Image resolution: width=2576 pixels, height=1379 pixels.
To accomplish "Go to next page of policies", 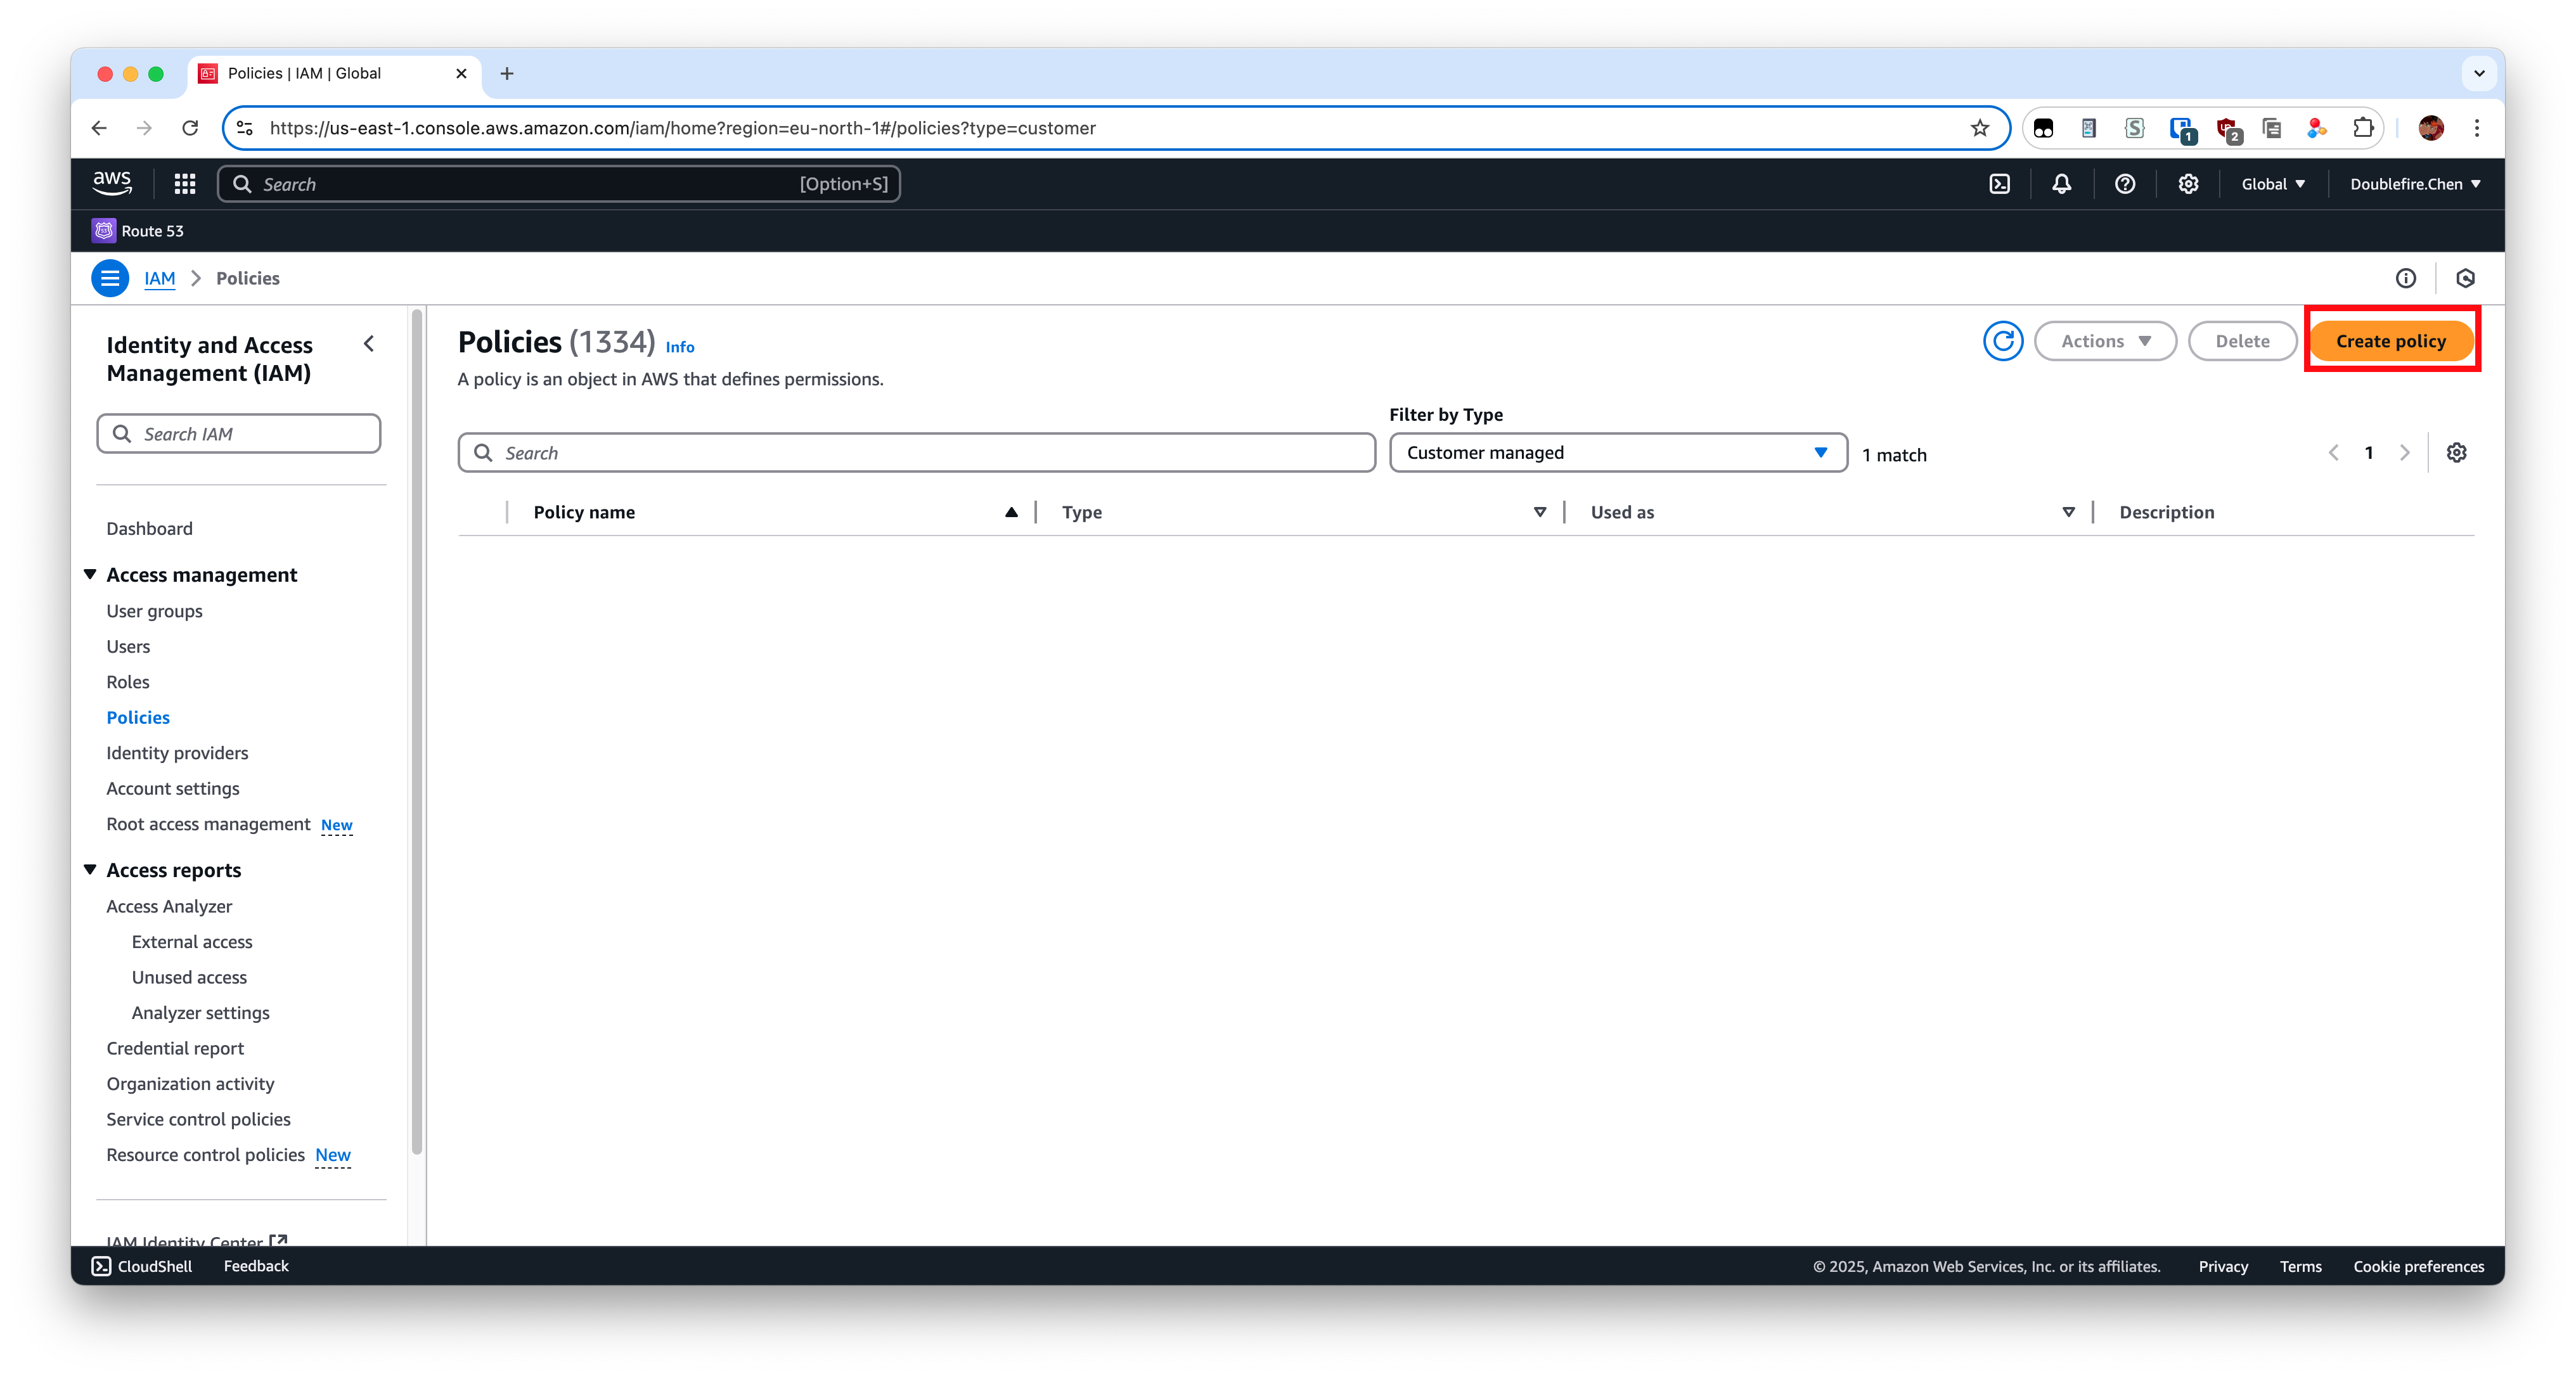I will pos(2404,453).
